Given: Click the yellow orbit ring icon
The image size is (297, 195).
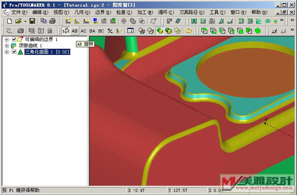Looking at the screenshot, I should click(188, 31).
